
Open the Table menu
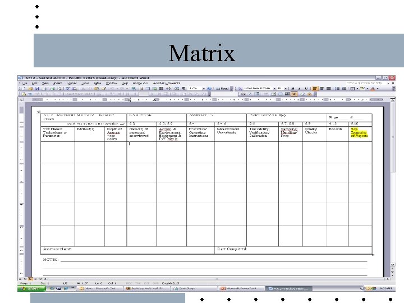coord(98,83)
